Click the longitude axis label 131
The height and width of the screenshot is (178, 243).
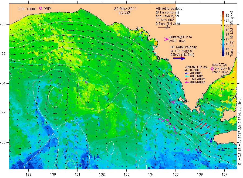click(x=77, y=174)
